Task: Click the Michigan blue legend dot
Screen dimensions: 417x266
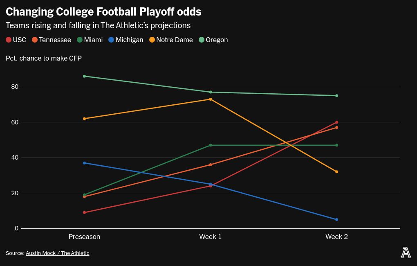Action: (111, 40)
